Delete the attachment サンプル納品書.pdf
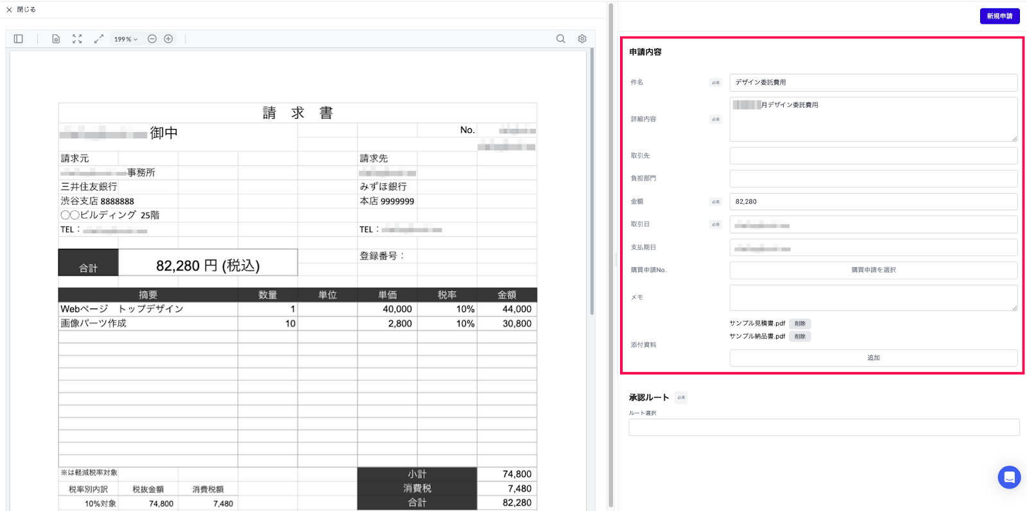This screenshot has width=1027, height=511. pyautogui.click(x=800, y=337)
